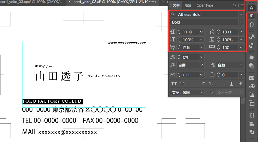Toggle Strikethrough text formatting

tap(240, 84)
